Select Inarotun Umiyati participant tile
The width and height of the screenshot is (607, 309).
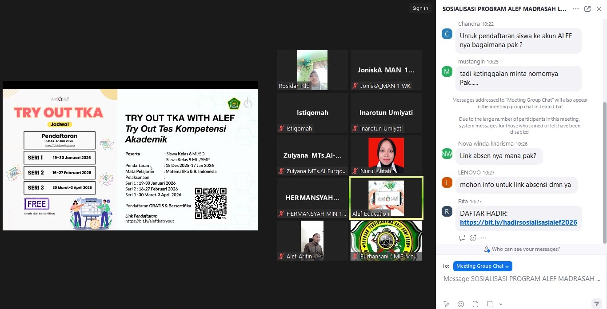pos(386,113)
